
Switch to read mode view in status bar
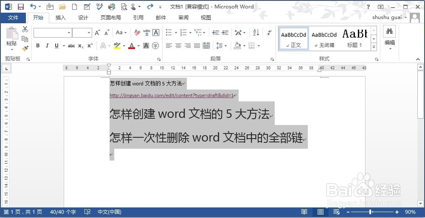pyautogui.click(x=304, y=212)
